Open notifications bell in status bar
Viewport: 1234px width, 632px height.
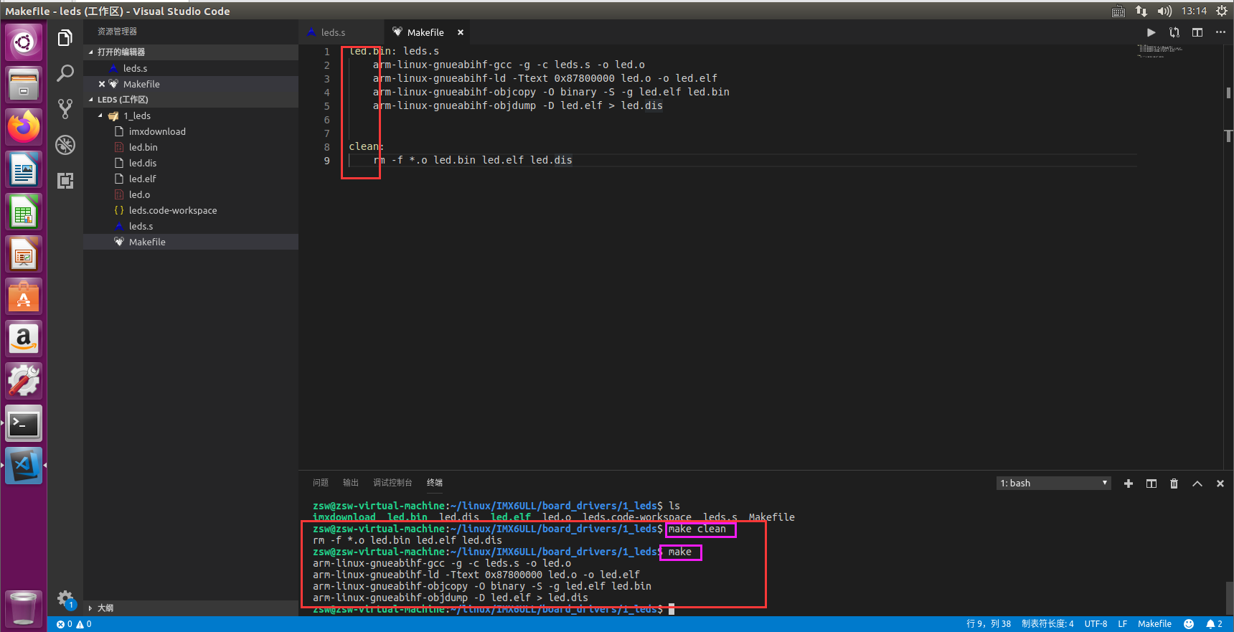click(1214, 624)
